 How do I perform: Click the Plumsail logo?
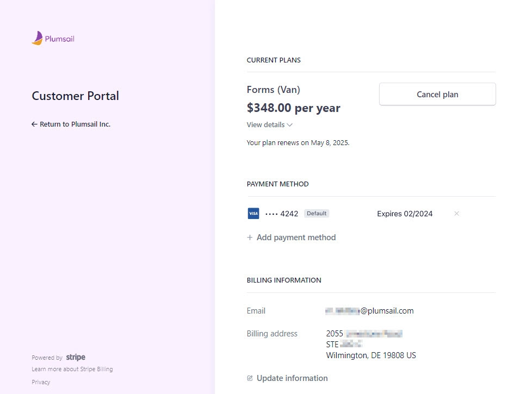pos(53,38)
